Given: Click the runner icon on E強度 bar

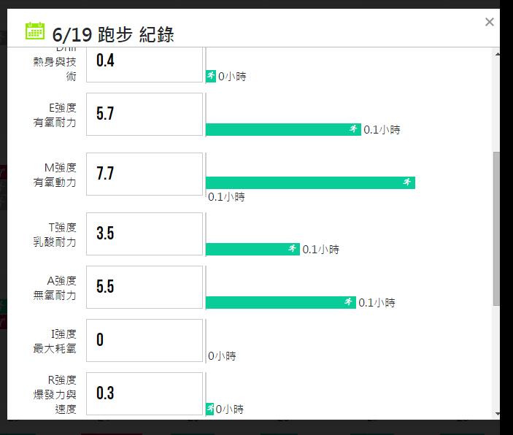Looking at the screenshot, I should pos(353,129).
